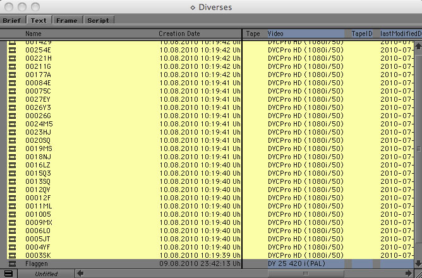
Task: Click the vertical scrollbar thumb
Action: [x=418, y=149]
